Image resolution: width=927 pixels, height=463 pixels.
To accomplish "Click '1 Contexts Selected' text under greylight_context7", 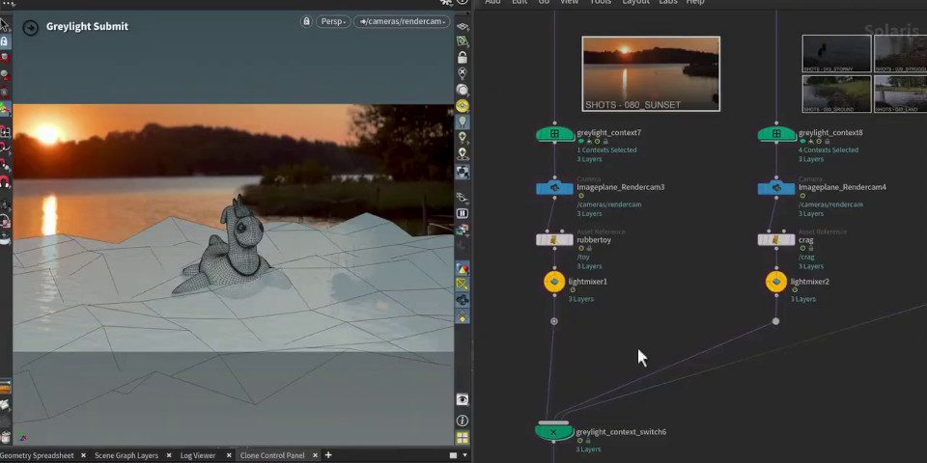I will pyautogui.click(x=606, y=150).
